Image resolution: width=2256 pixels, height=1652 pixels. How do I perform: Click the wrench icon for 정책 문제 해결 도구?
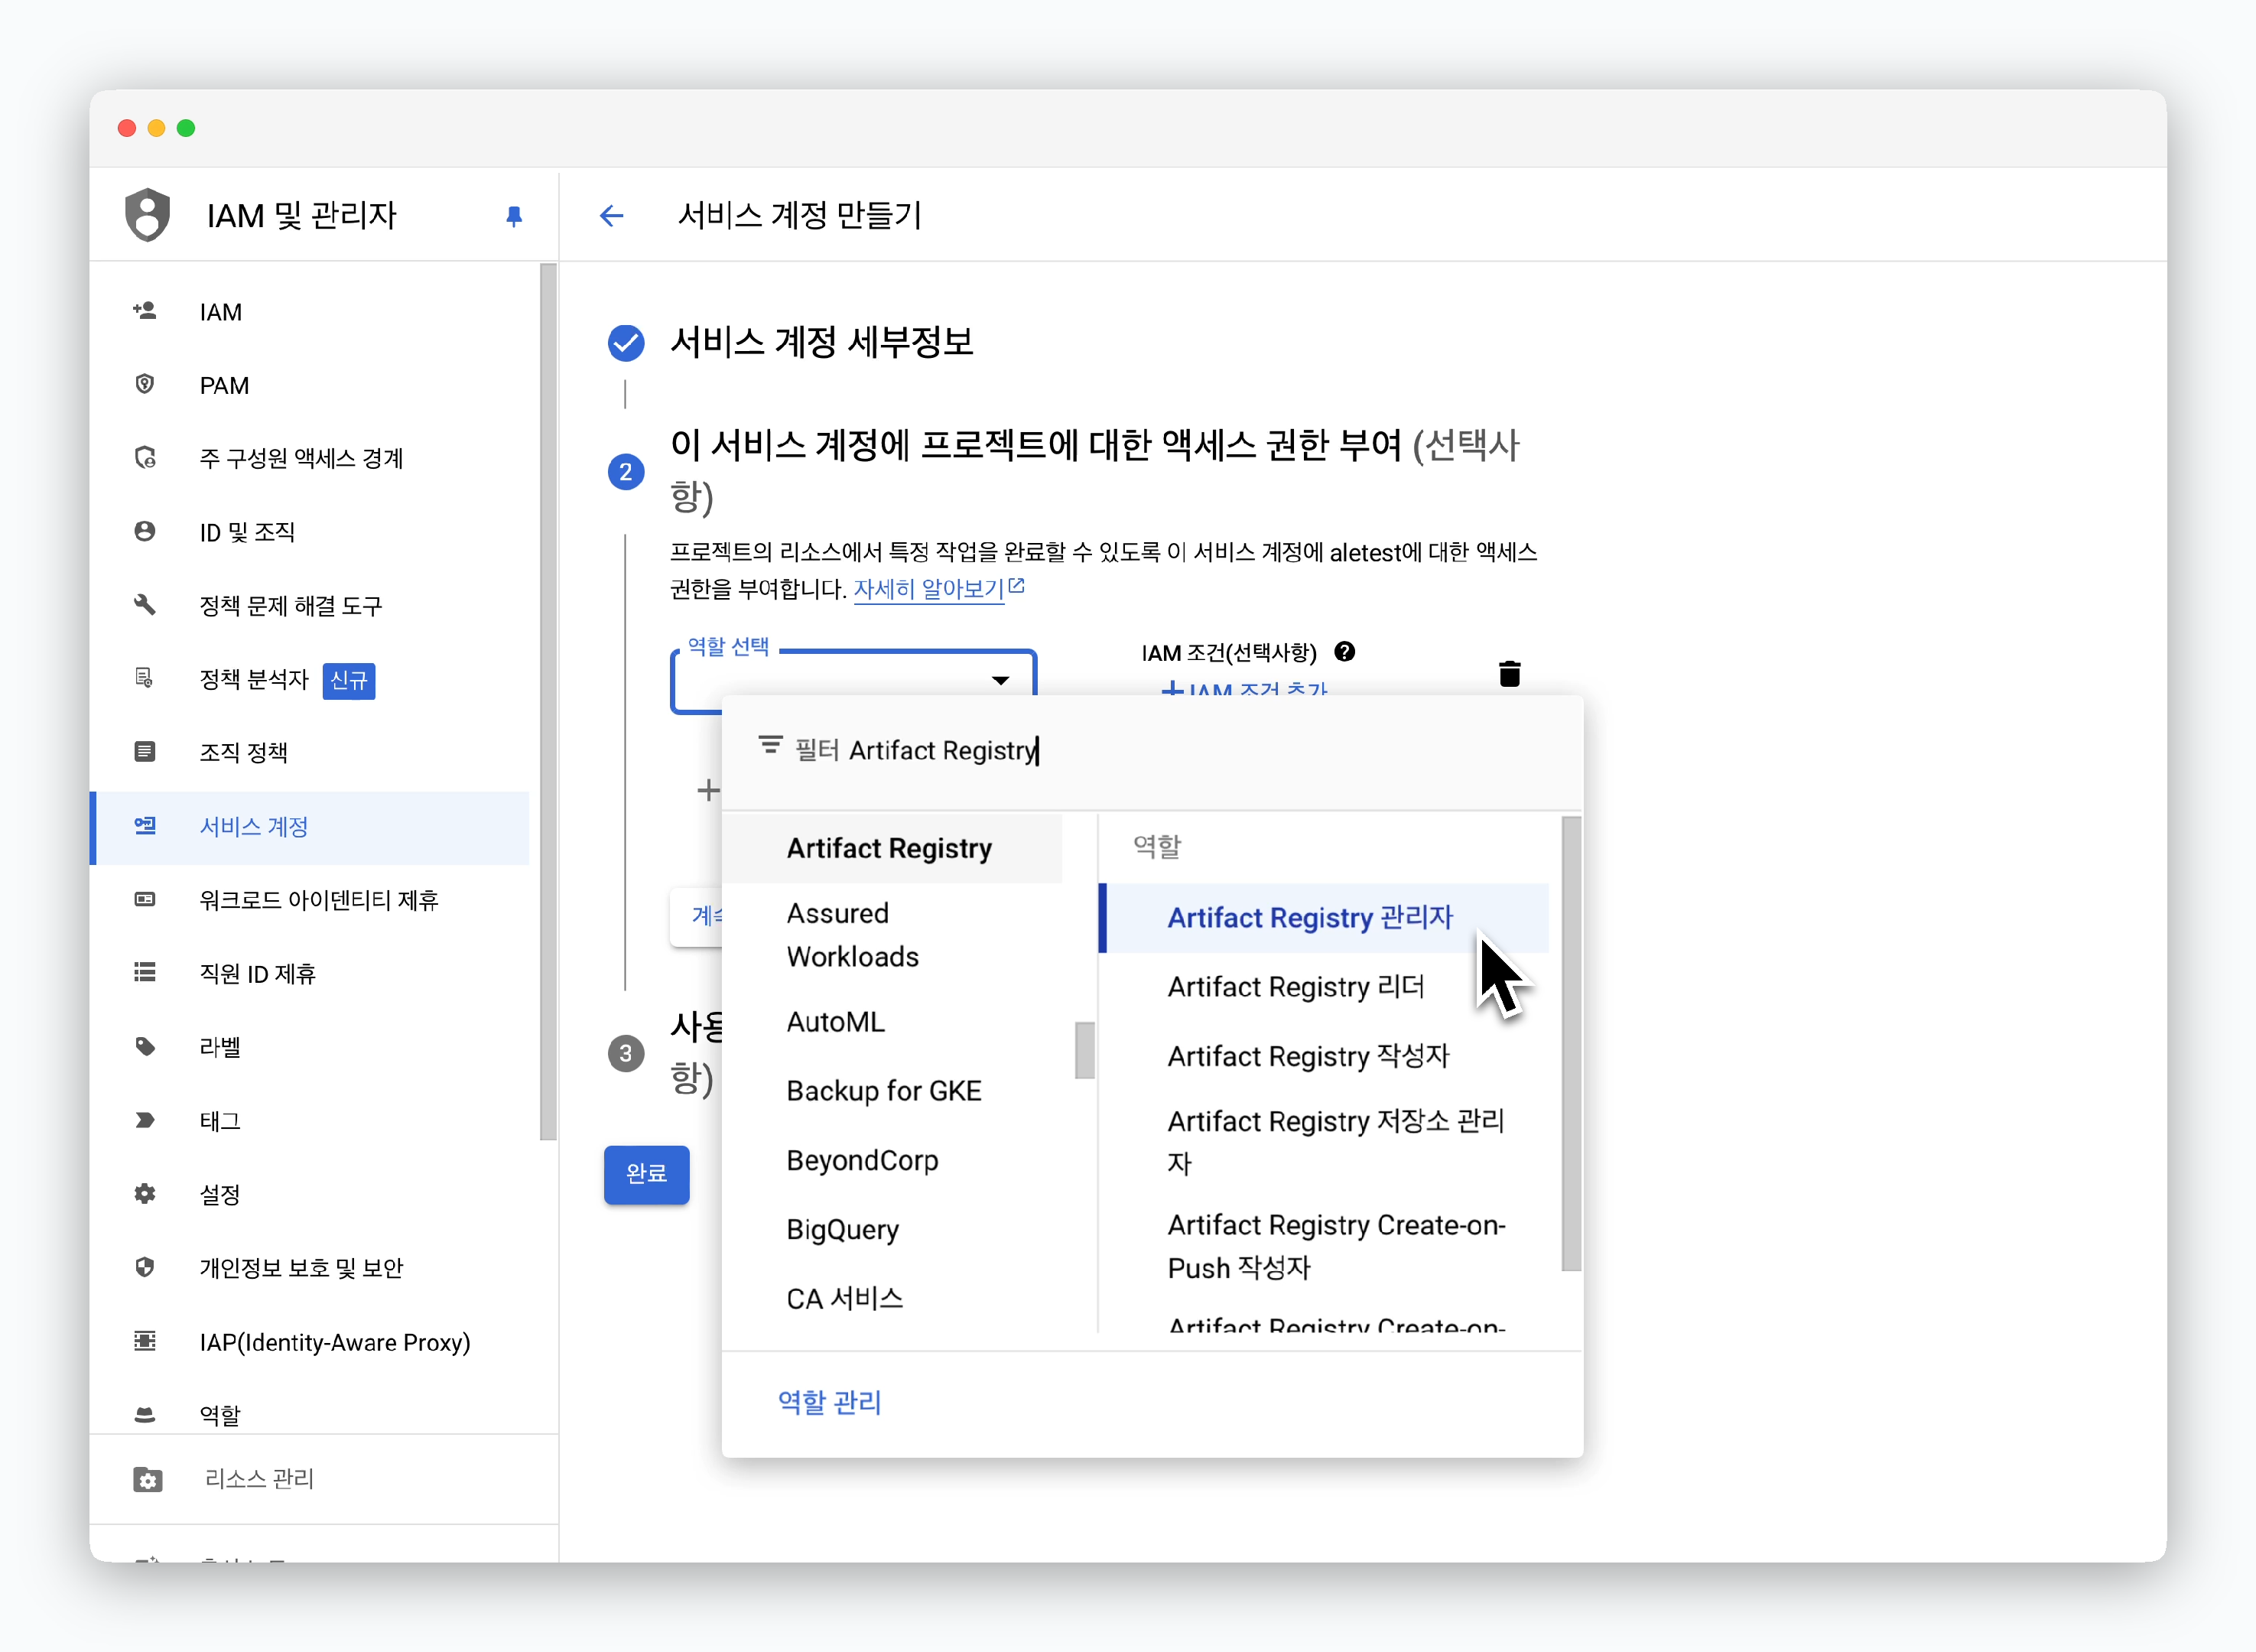point(145,605)
